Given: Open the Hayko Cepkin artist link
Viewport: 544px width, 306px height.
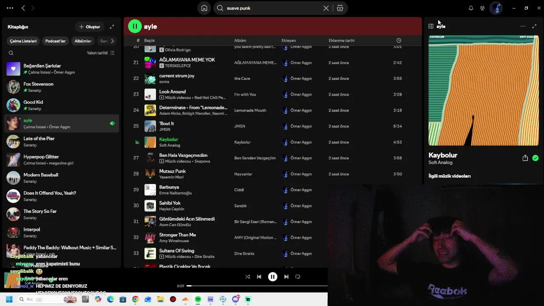Looking at the screenshot, I should coord(172,209).
